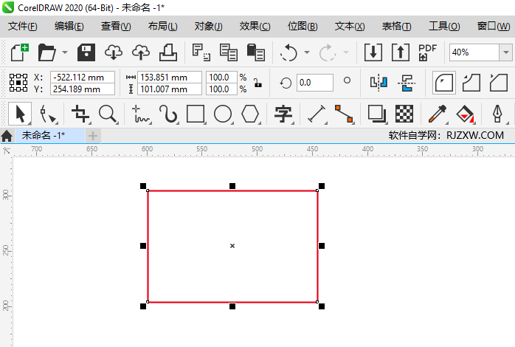
Task: Undo last action with curved arrow
Action: point(288,52)
